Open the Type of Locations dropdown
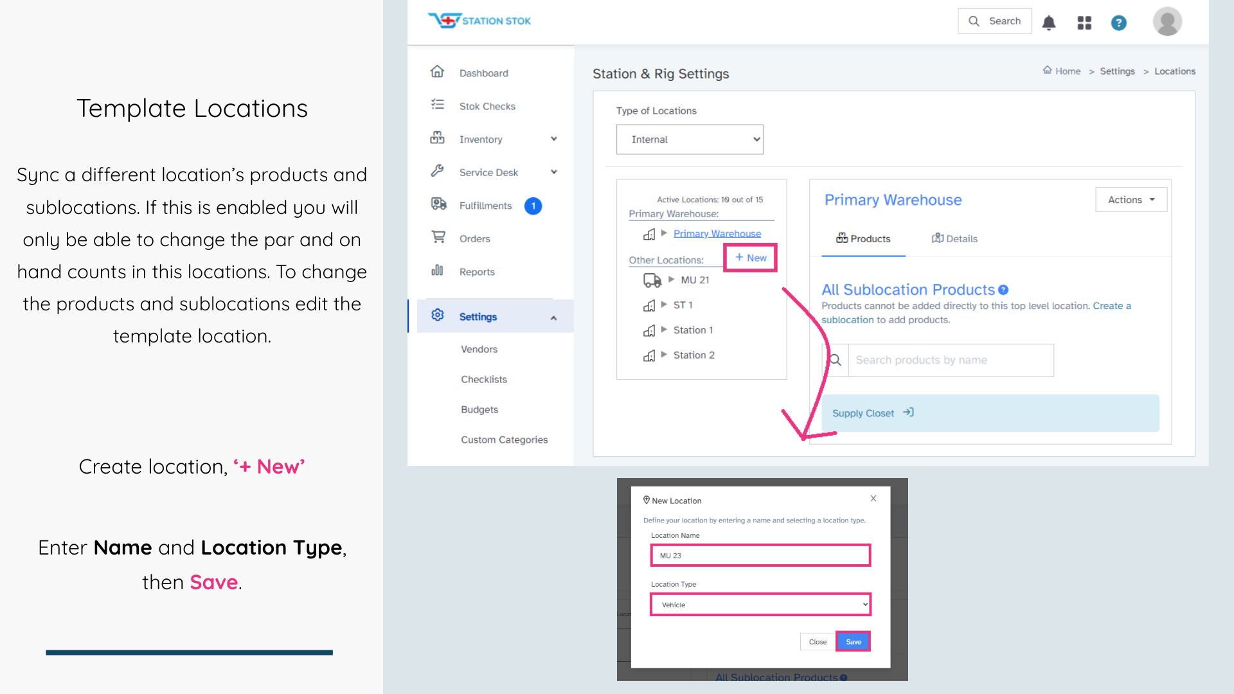1234x694 pixels. (689, 139)
